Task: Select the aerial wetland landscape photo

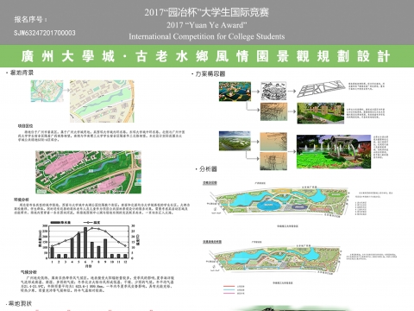Action: click(235, 141)
